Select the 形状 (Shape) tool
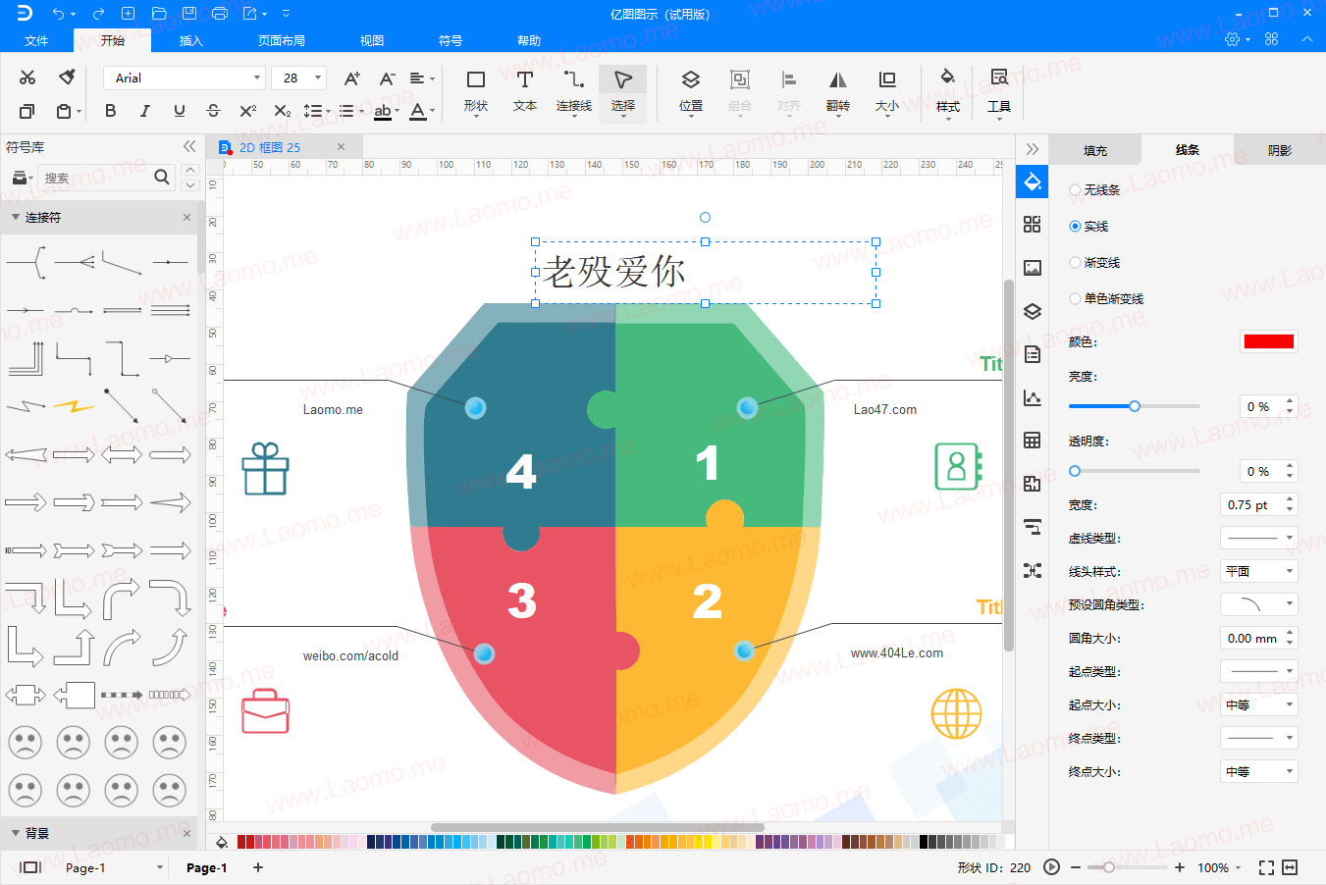Image resolution: width=1326 pixels, height=885 pixels. click(475, 93)
